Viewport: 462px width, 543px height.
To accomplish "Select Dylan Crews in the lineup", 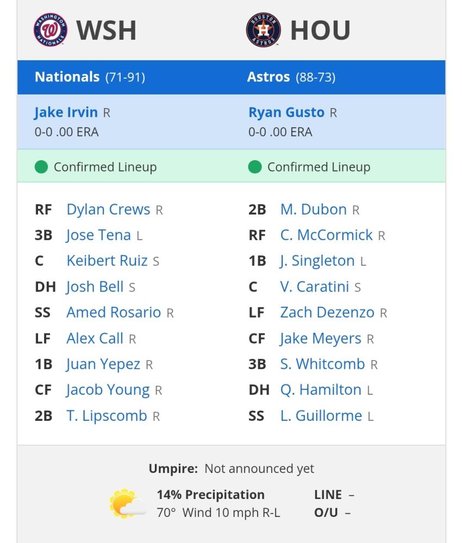I will (x=108, y=210).
